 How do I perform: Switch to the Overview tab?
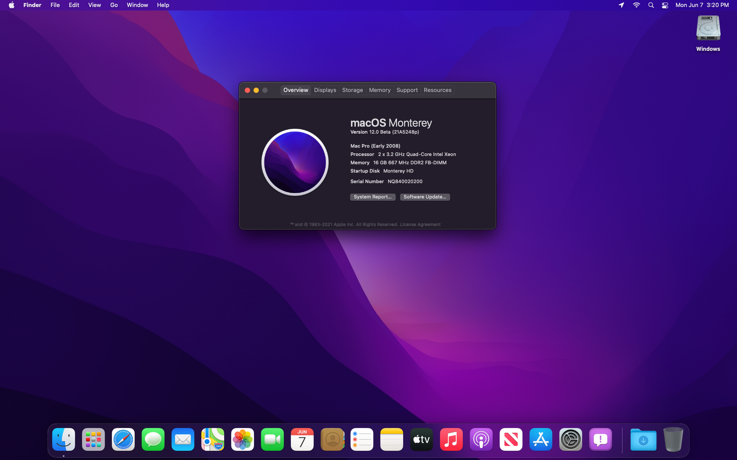(296, 90)
